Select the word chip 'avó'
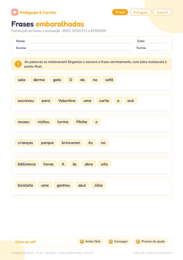The image size is (183, 260). pyautogui.click(x=131, y=100)
